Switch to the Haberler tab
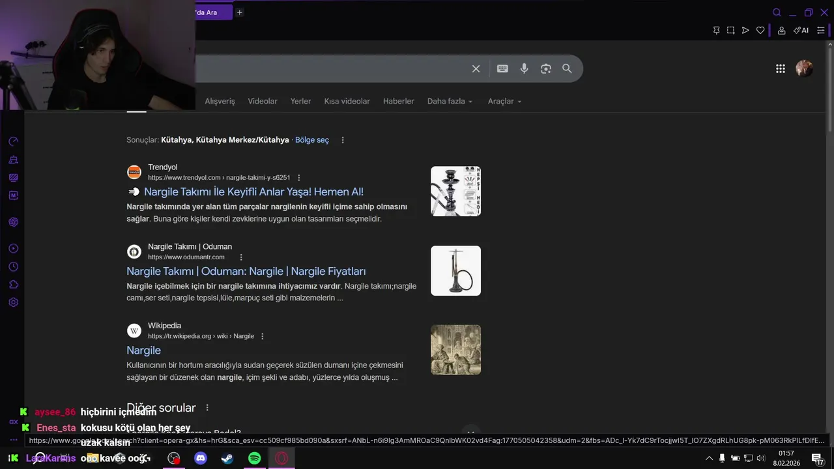The height and width of the screenshot is (469, 834). [399, 101]
